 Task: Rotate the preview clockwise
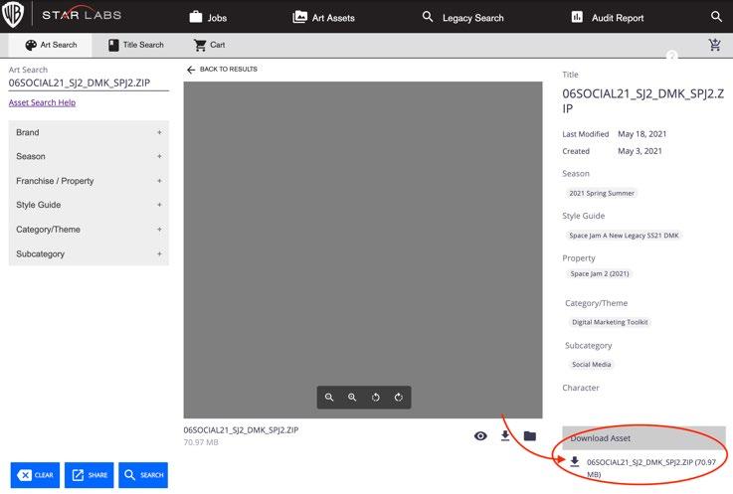(398, 398)
